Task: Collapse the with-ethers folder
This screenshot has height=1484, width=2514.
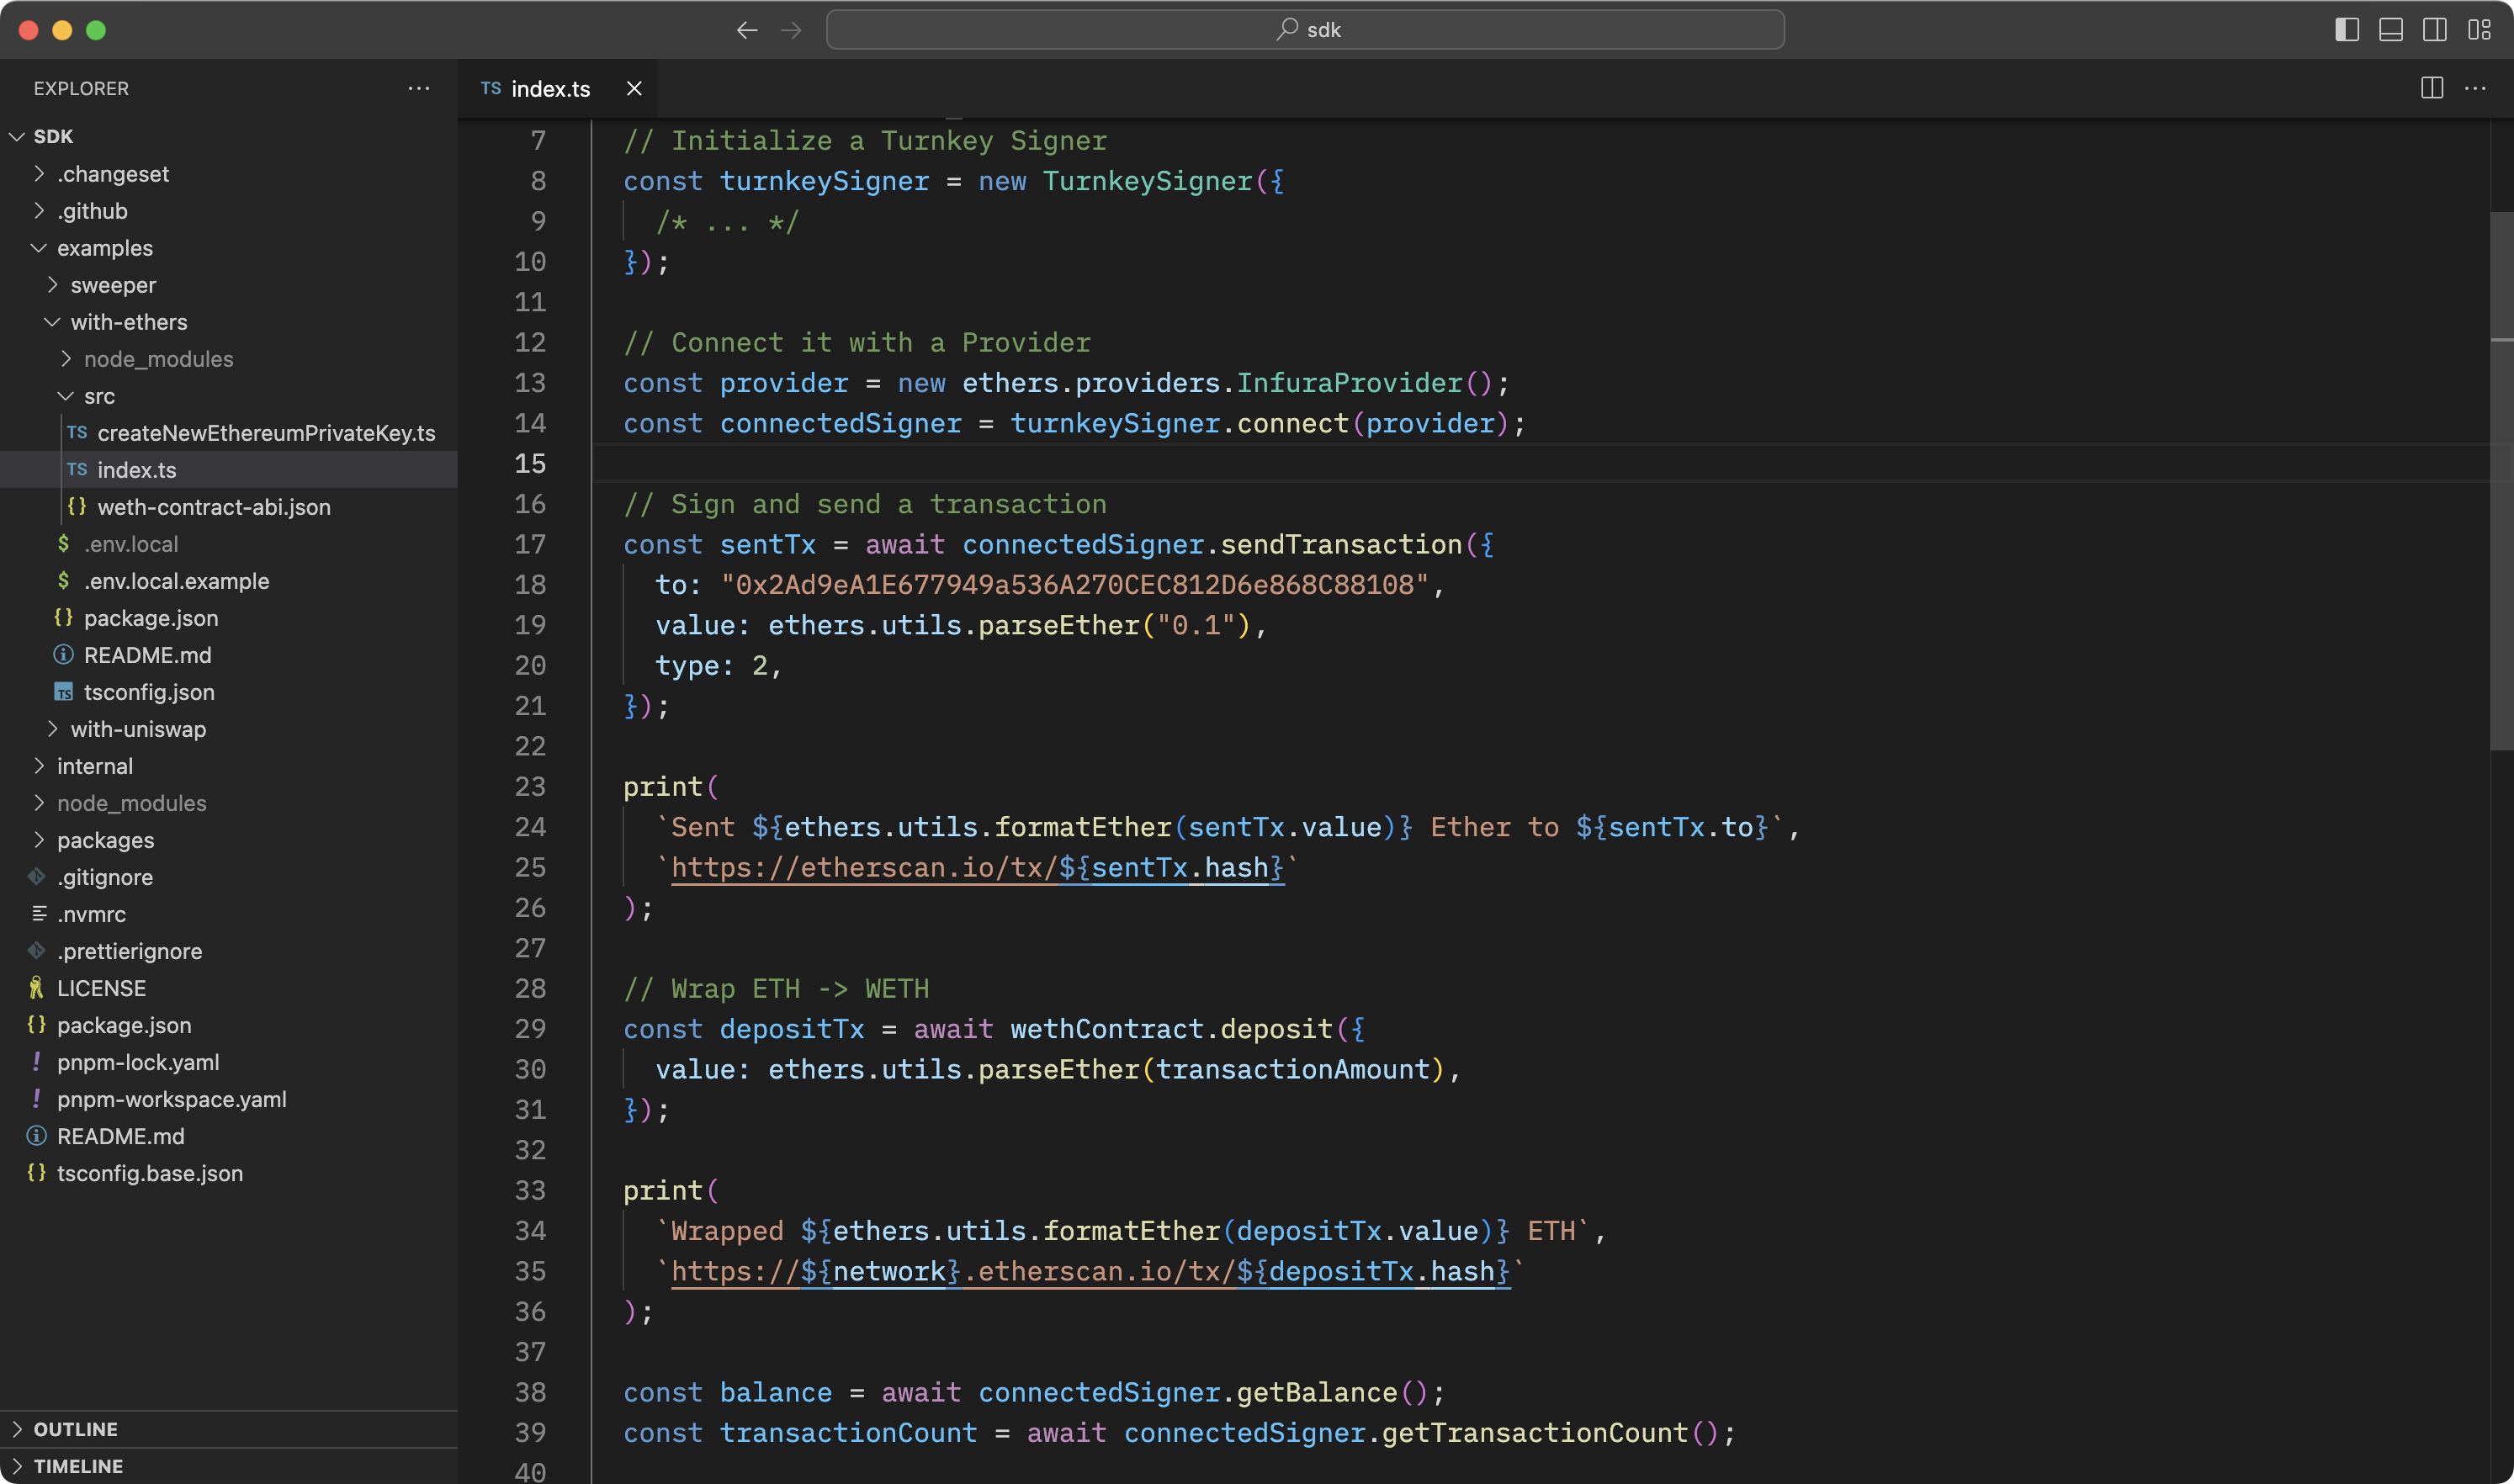Action: 128,322
